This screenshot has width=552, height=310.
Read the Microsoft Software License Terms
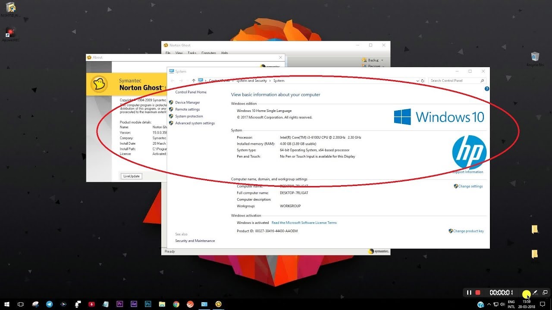(x=303, y=223)
